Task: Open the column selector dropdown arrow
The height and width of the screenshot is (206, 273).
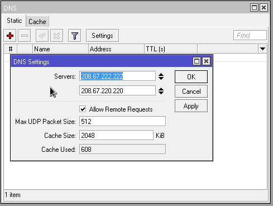Action: 262,49
